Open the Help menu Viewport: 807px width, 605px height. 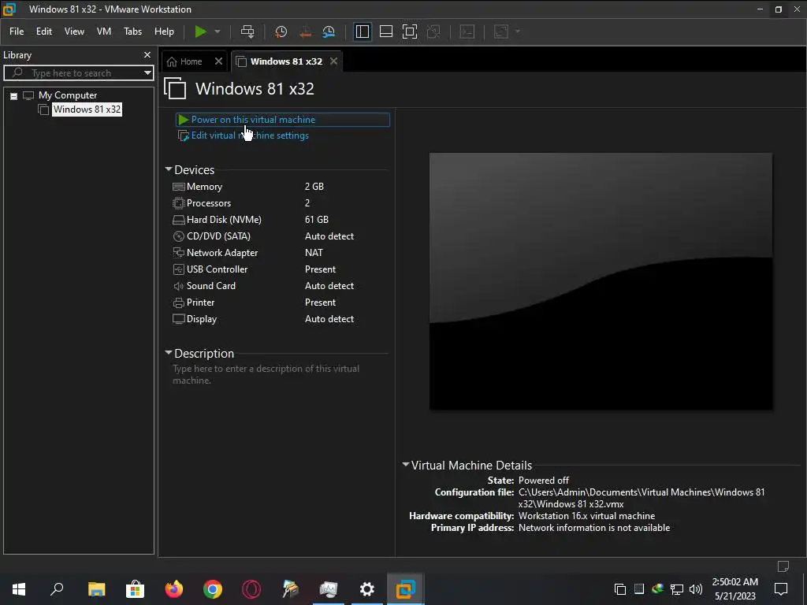[164, 32]
